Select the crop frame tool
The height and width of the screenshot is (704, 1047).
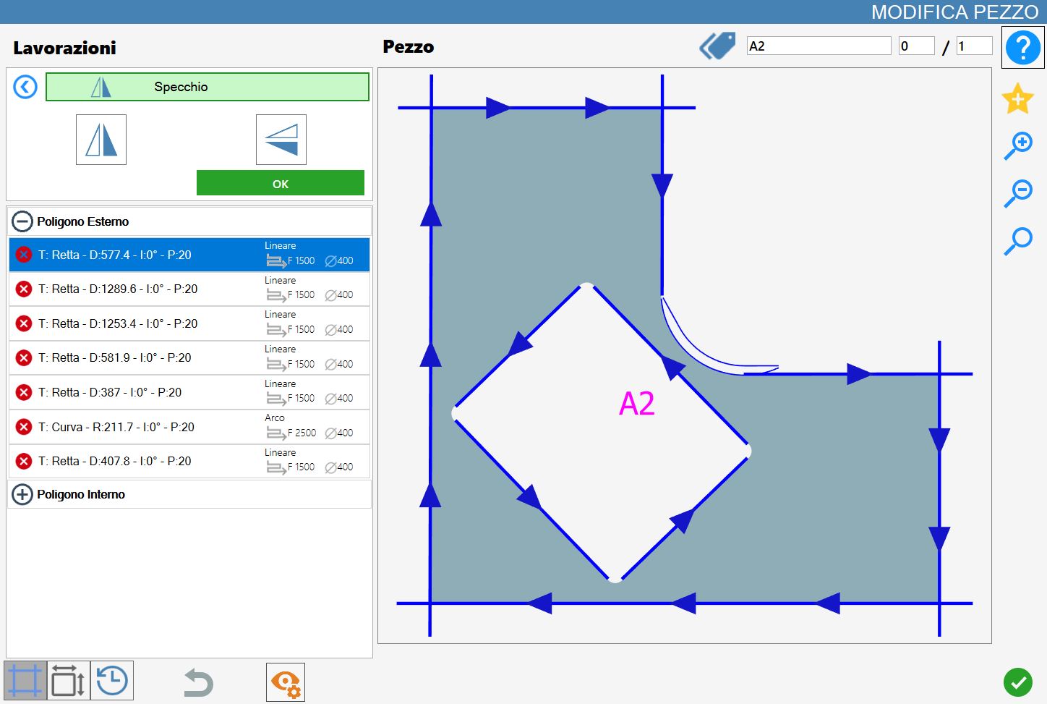25,681
